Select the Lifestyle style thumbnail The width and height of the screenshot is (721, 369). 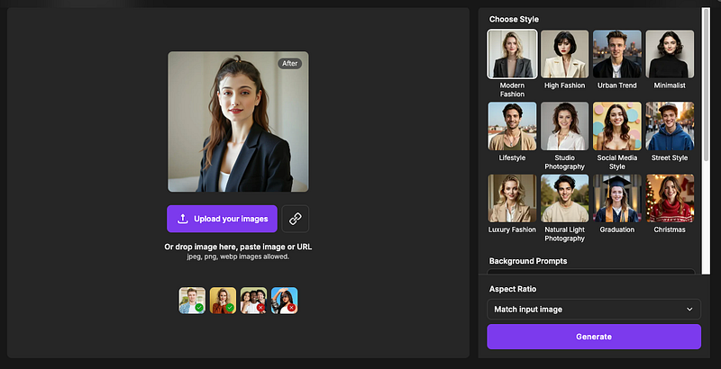point(512,126)
